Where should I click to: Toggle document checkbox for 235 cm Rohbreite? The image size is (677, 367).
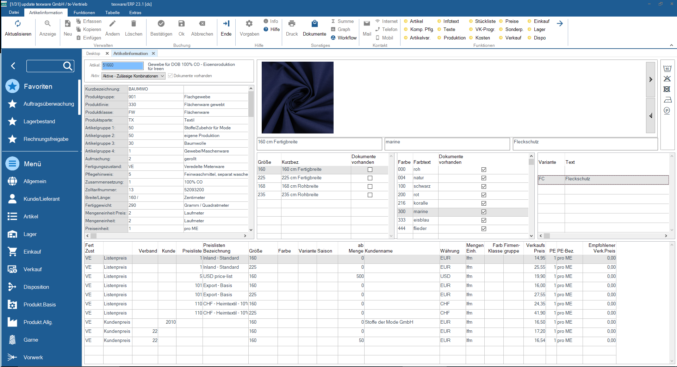click(x=370, y=195)
